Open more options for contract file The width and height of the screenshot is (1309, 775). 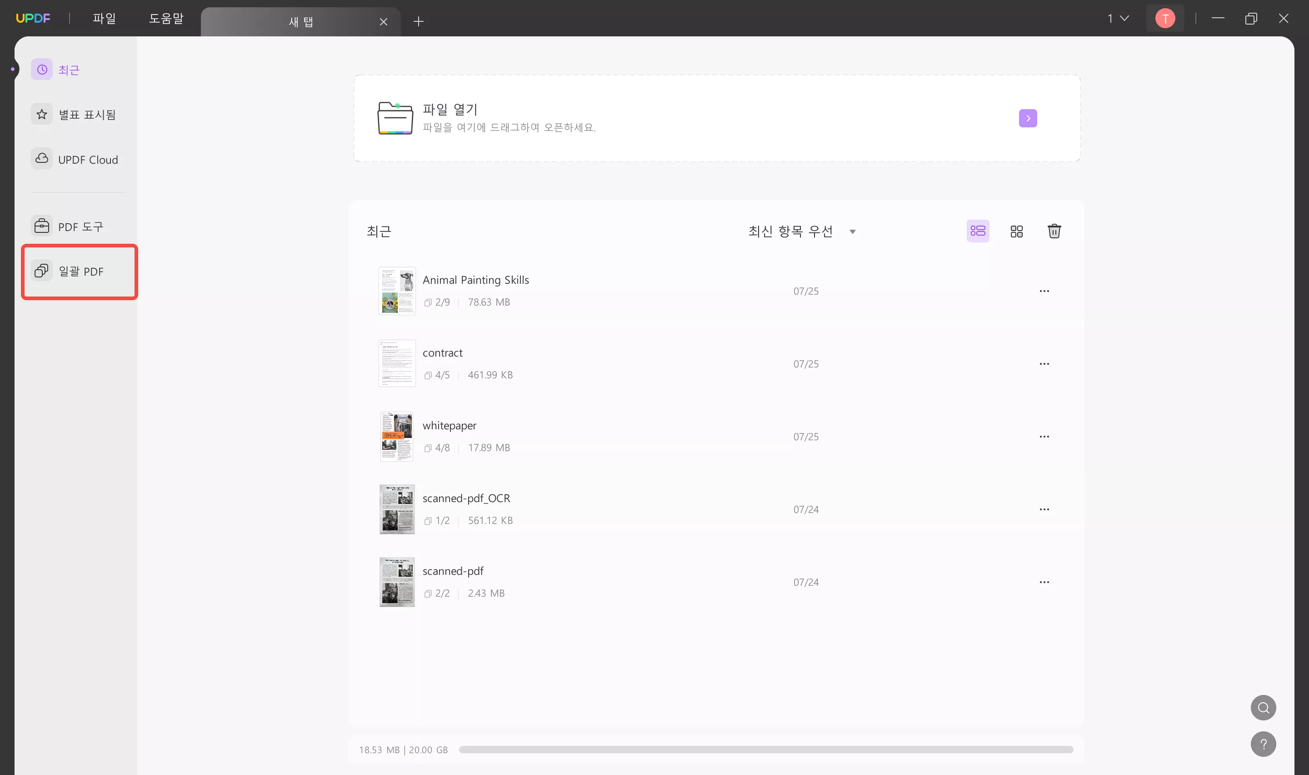[x=1044, y=363]
